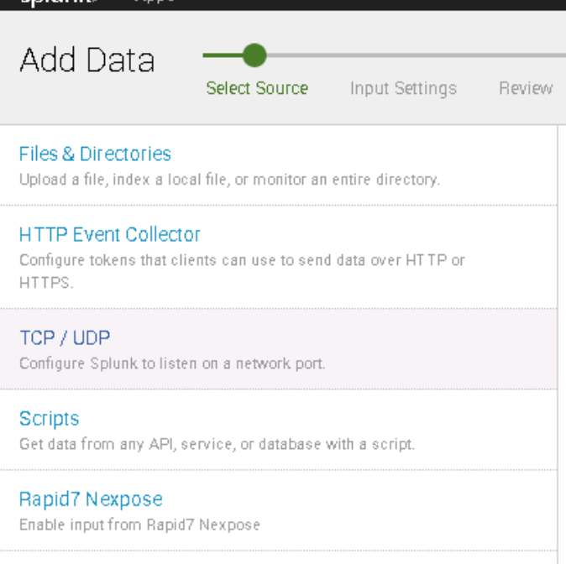
Task: Select the TCP / UDP input option
Action: 65,337
